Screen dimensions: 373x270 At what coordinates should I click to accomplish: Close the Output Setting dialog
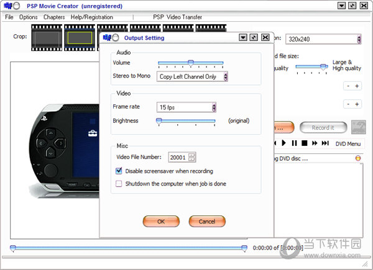265,37
